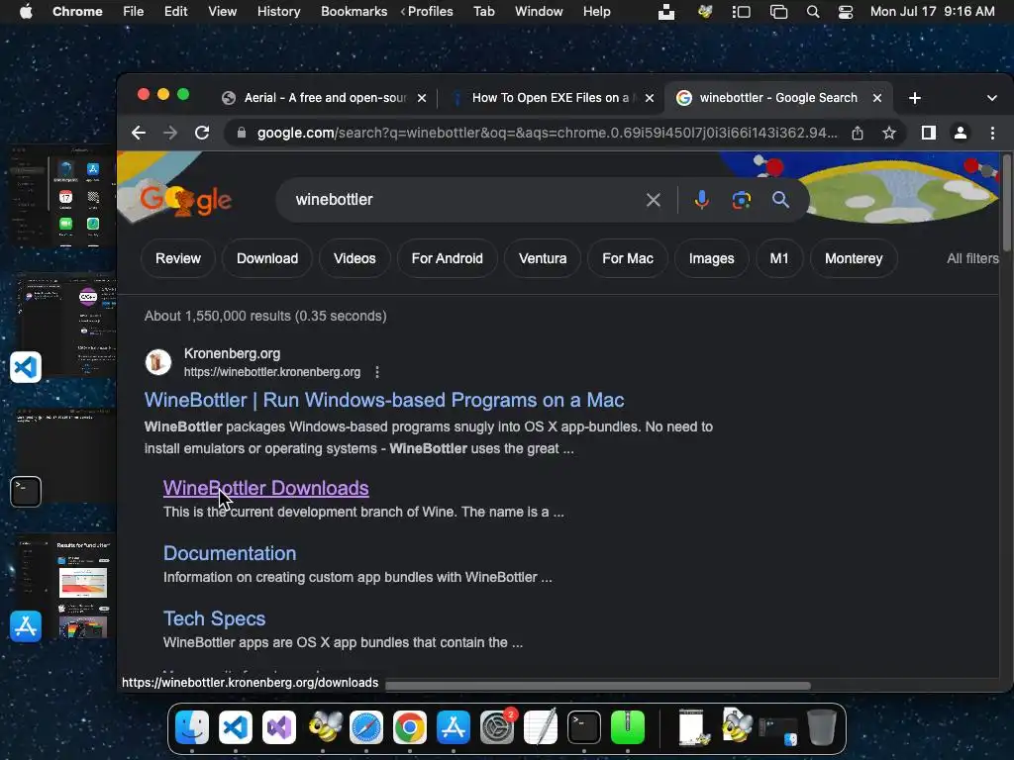This screenshot has width=1014, height=760.
Task: Share this page via share icon
Action: coord(858,133)
